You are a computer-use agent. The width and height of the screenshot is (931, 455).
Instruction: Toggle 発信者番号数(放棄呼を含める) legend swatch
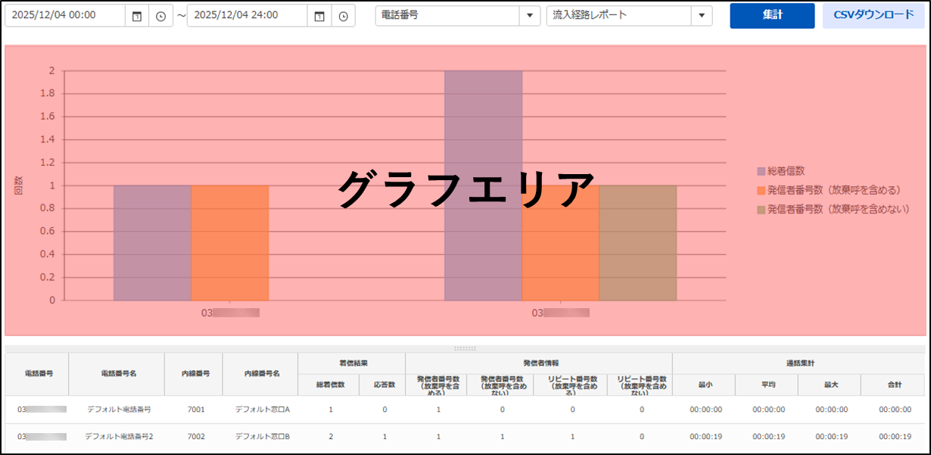[x=761, y=191]
